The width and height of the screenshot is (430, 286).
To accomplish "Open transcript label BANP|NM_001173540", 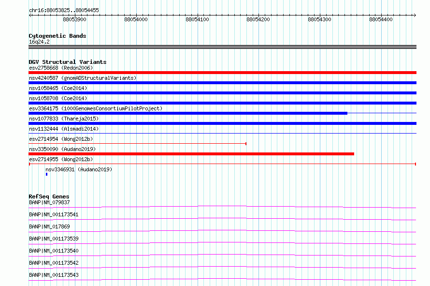I will [x=54, y=251].
